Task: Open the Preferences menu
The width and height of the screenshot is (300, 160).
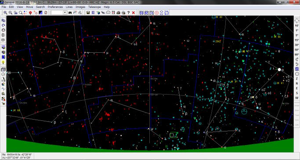Action: click(55, 7)
